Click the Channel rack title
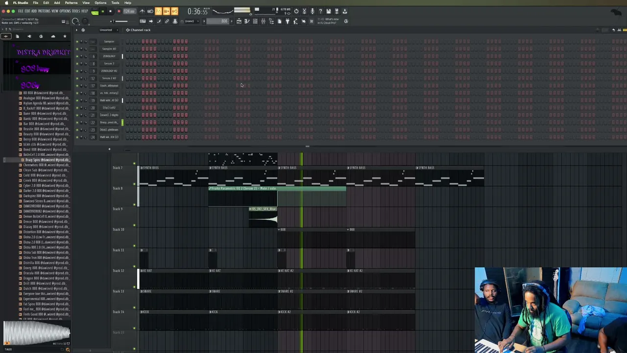This screenshot has height=353, width=627. pos(141,30)
